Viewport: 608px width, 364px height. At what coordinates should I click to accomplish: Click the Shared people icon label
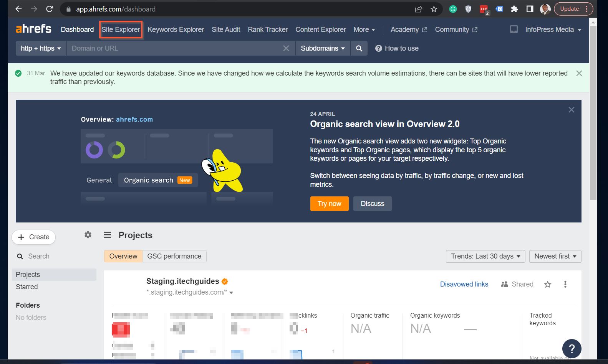tap(517, 284)
